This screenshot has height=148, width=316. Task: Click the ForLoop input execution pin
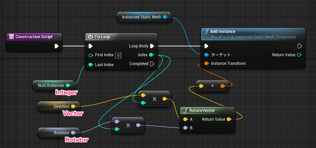[x=91, y=46]
